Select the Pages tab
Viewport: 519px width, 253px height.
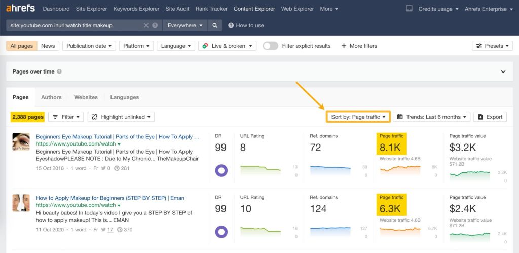coord(20,97)
